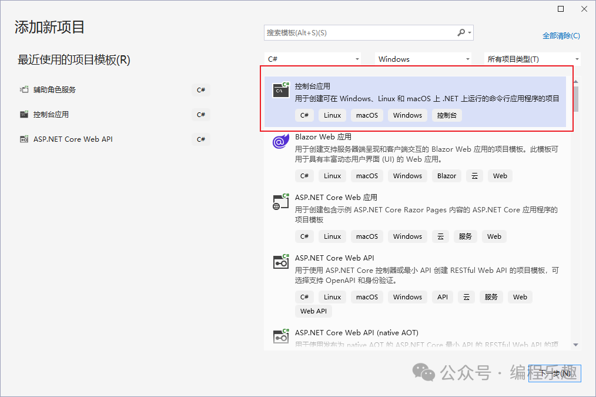Click the 下一步 button
The image size is (596, 397).
point(555,373)
